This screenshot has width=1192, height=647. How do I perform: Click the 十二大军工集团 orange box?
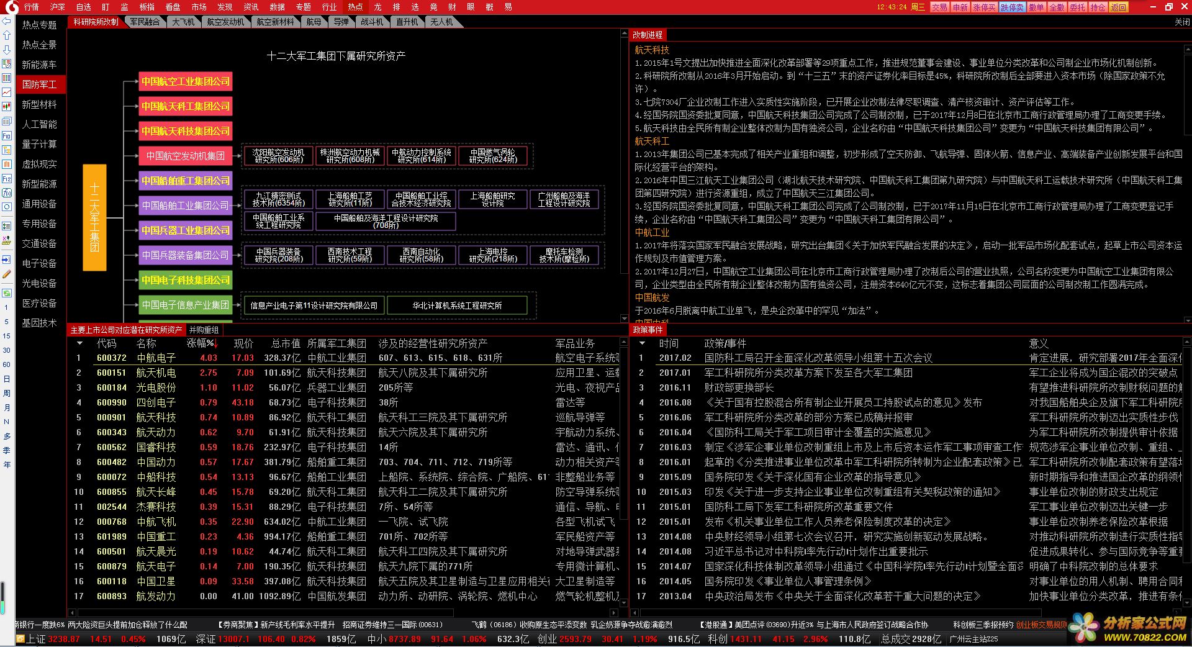coord(94,217)
